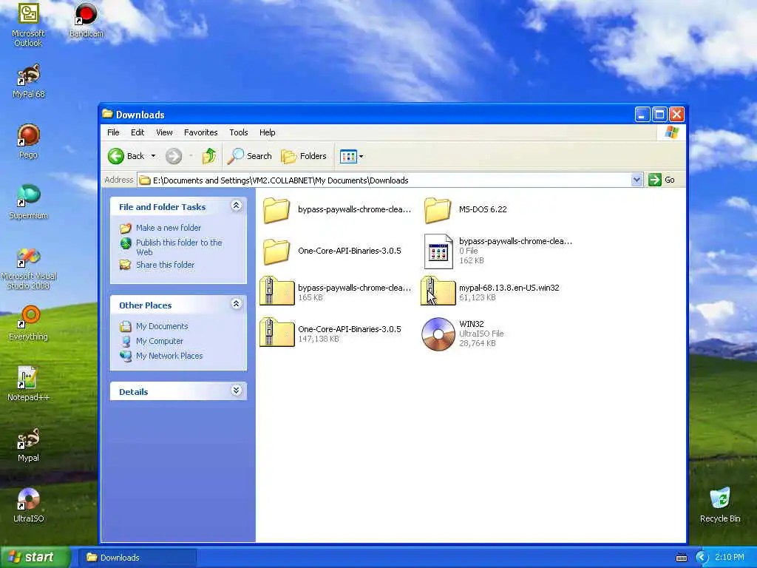
Task: Select Microsoft Visual Studio 2008 icon
Action: click(29, 268)
